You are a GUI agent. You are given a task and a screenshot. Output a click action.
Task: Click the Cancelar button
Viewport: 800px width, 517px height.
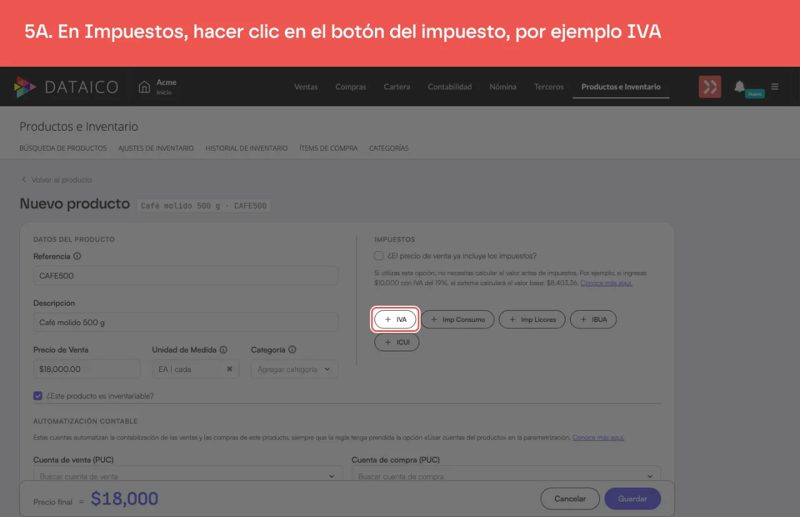[570, 499]
